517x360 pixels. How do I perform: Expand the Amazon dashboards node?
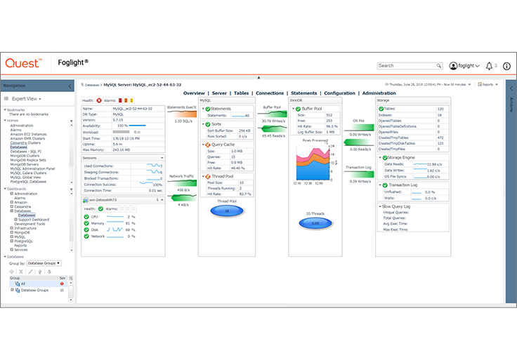pos(11,202)
